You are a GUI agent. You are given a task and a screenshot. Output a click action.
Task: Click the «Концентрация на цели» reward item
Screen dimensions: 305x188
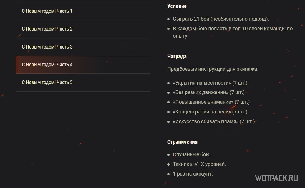point(210,112)
